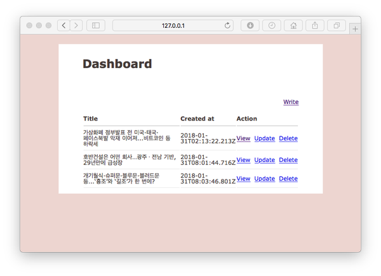Click the date 2018-01-31T08:03:46.801Z
Image resolution: width=381 pixels, height=276 pixels.
[x=208, y=178]
